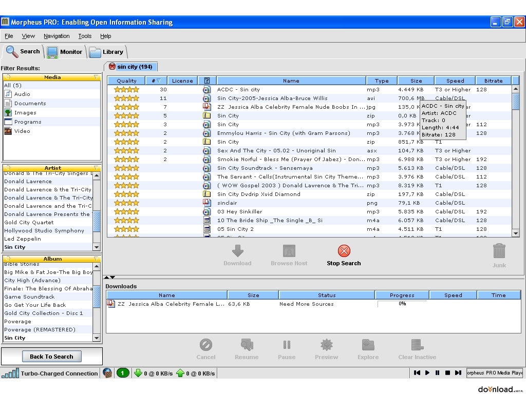Screen dimensions: 526x394
Task: Open the File menu
Action: (x=9, y=36)
